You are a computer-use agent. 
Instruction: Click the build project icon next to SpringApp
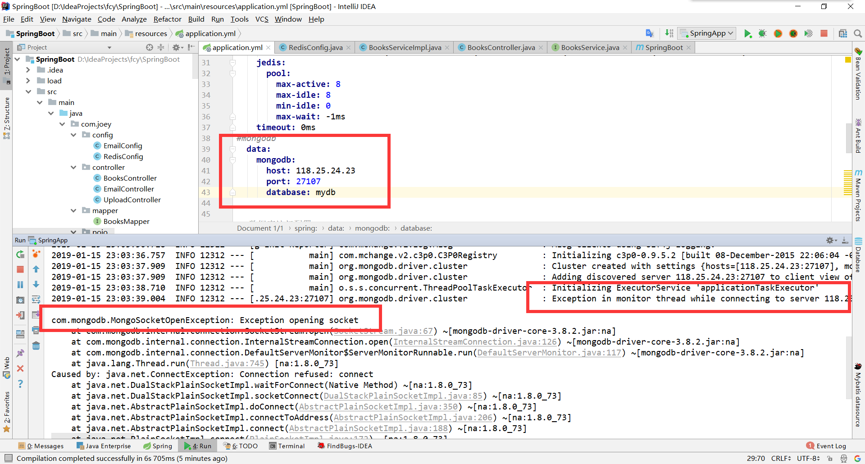click(669, 33)
